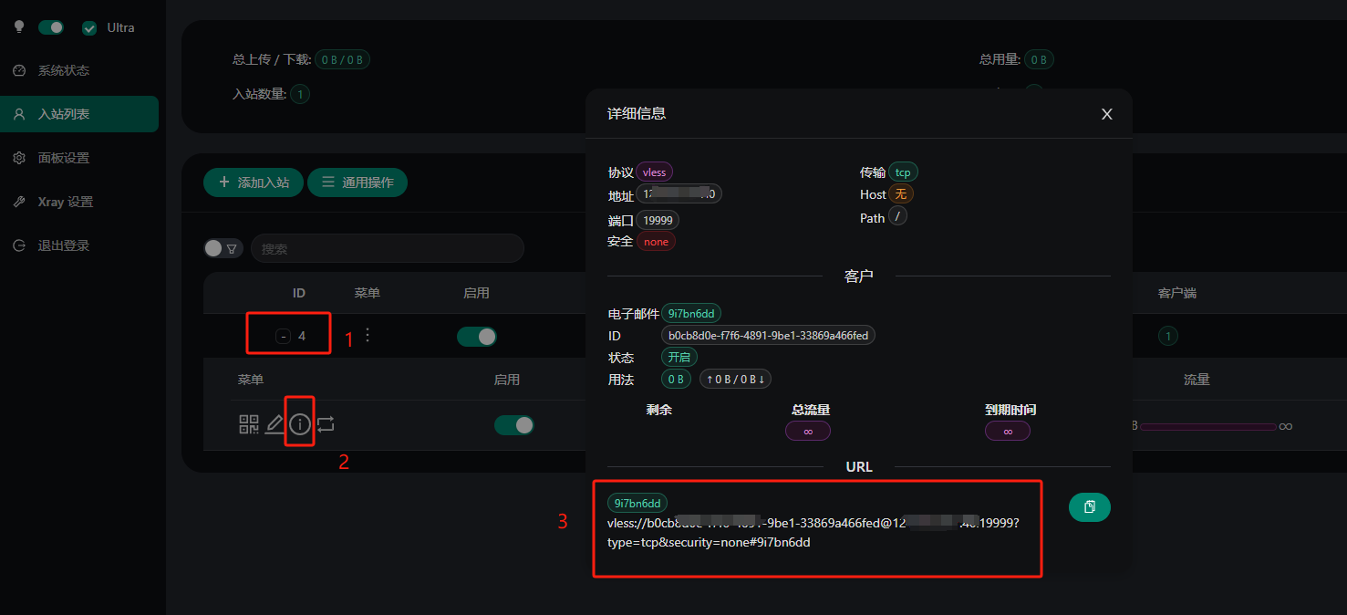Close the details dialog with X
The image size is (1347, 615).
pyautogui.click(x=1106, y=114)
